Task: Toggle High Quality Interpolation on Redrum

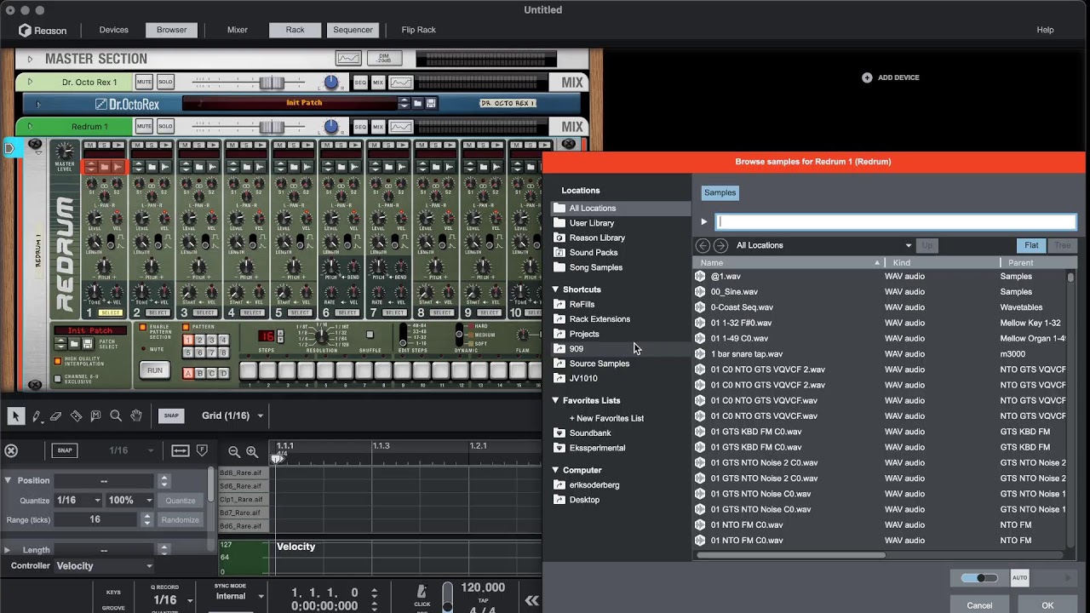Action: 58,360
